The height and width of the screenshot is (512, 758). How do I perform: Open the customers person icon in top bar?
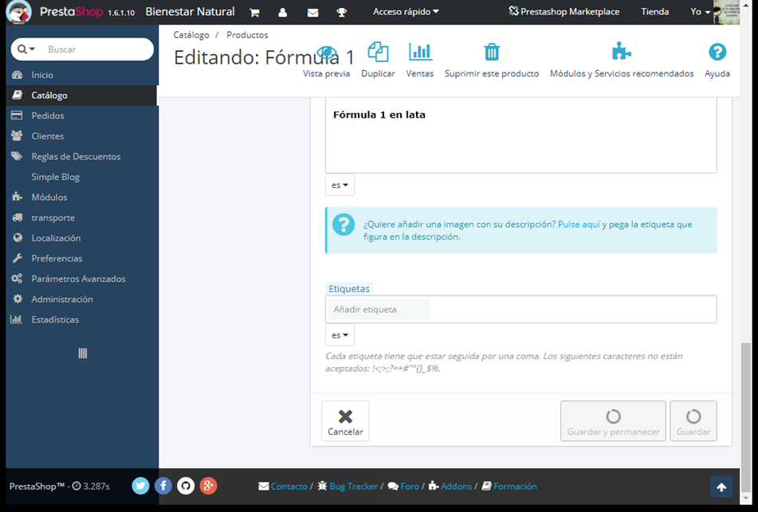click(283, 13)
